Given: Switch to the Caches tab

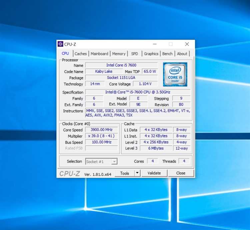Looking at the screenshot, I should click(x=81, y=54).
